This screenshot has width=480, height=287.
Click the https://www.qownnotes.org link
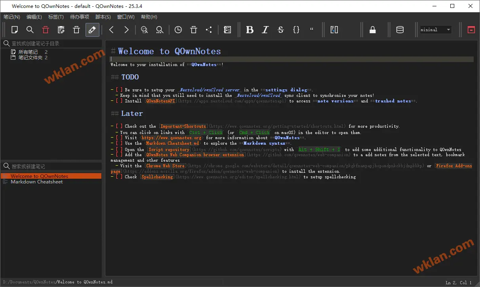pyautogui.click(x=171, y=138)
